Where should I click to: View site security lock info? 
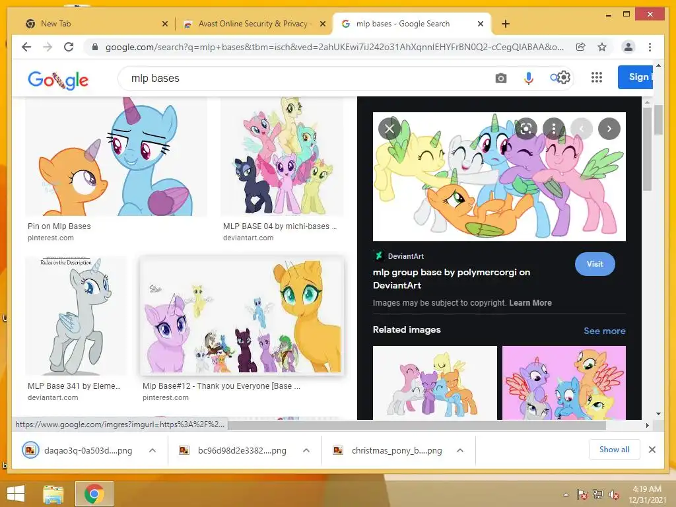click(95, 47)
